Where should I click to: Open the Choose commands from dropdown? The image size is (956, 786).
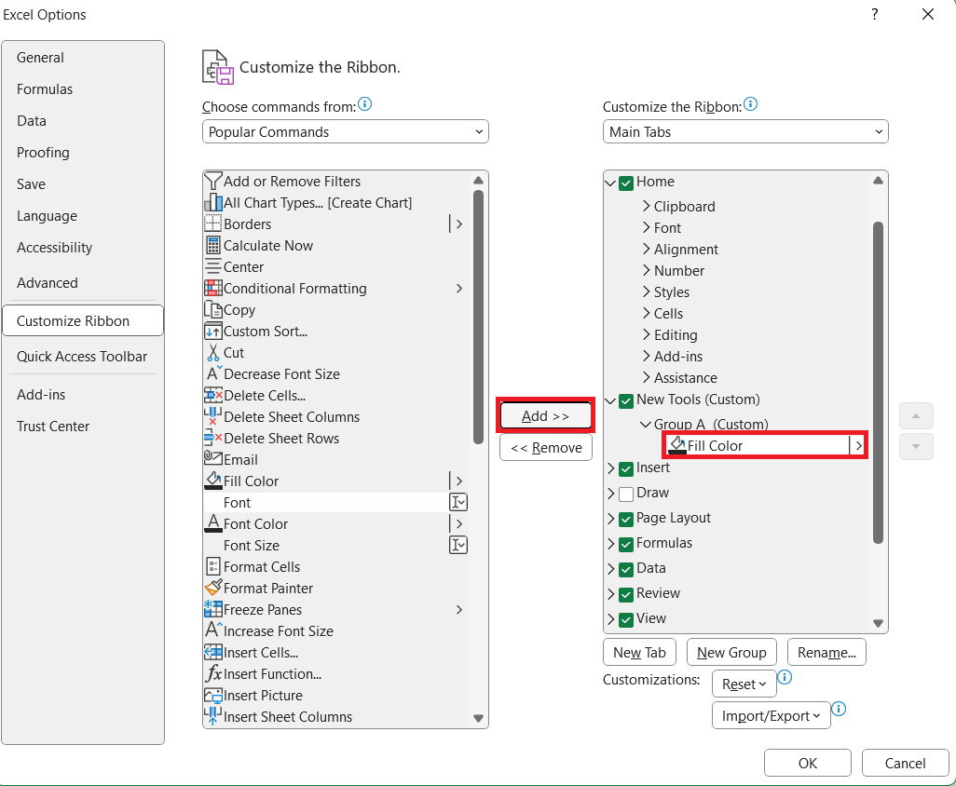345,131
